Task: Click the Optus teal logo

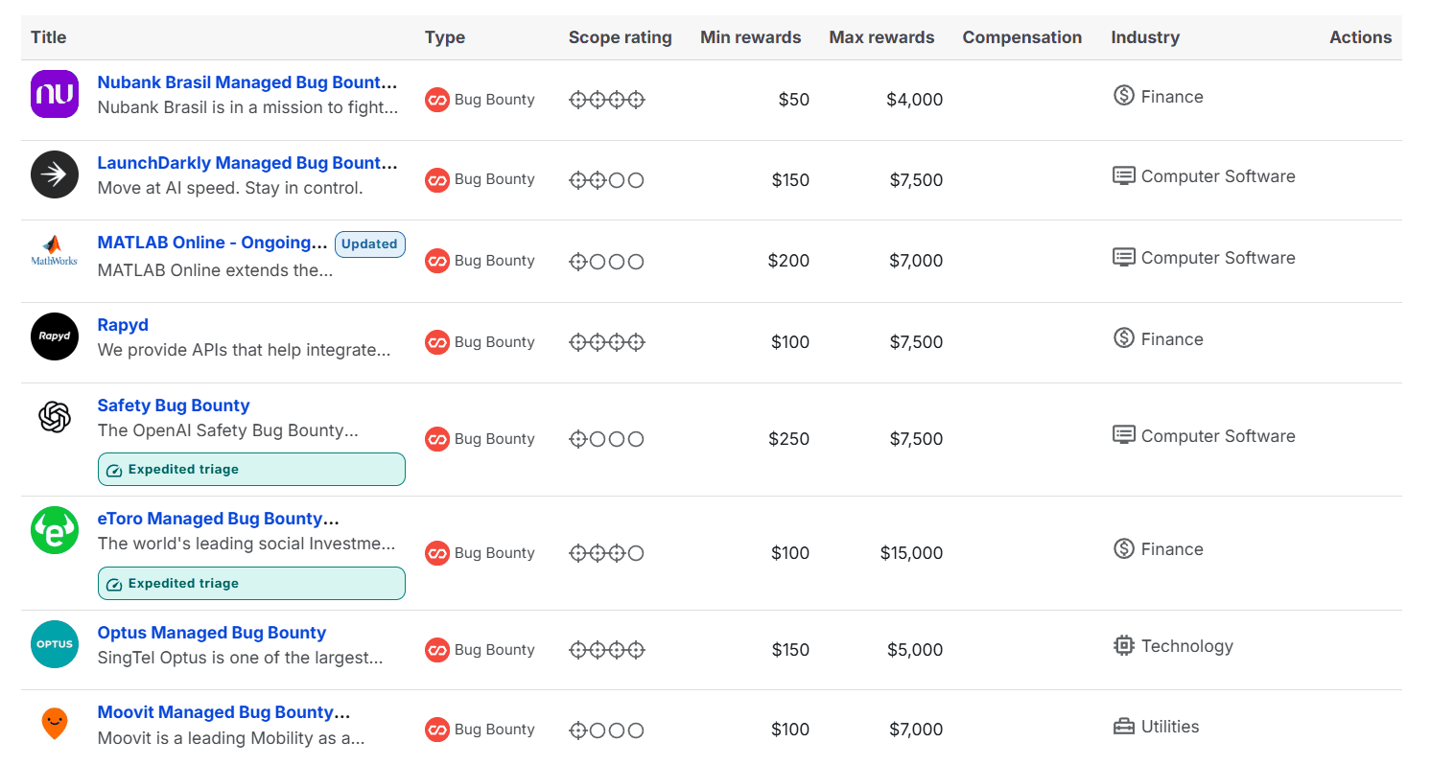Action: (55, 644)
